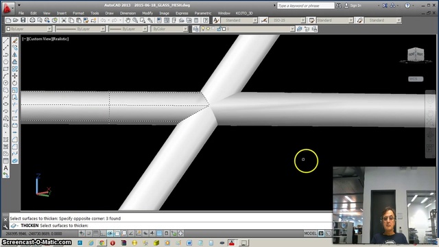Select the Spline draw tool

[5, 97]
